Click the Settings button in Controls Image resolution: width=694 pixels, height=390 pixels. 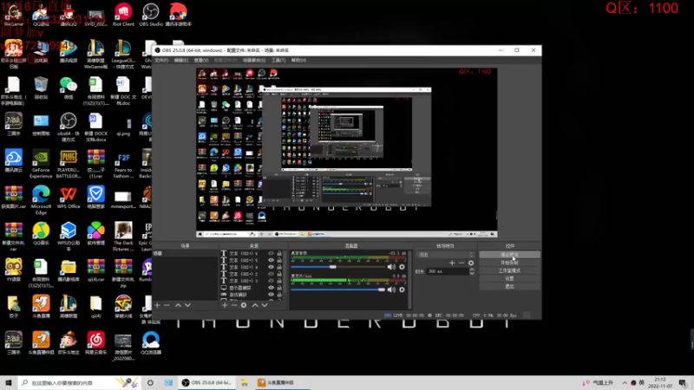click(x=509, y=278)
